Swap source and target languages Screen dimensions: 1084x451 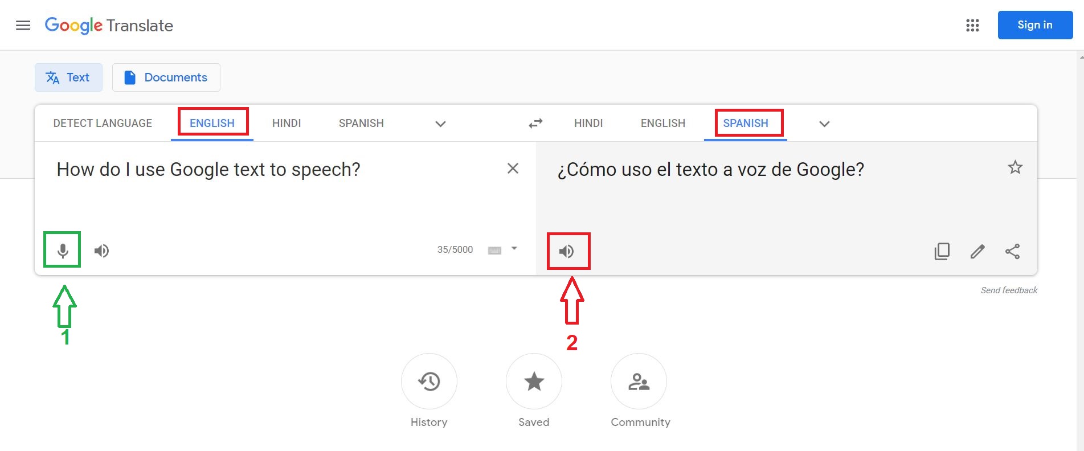coord(535,123)
